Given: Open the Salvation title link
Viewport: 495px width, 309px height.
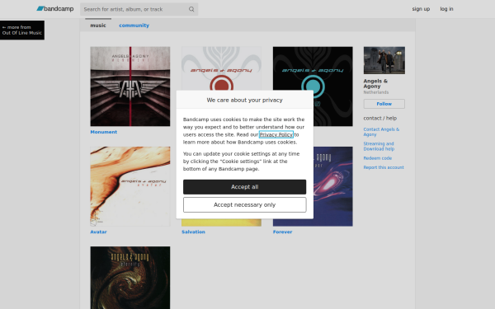Looking at the screenshot, I should pyautogui.click(x=193, y=232).
